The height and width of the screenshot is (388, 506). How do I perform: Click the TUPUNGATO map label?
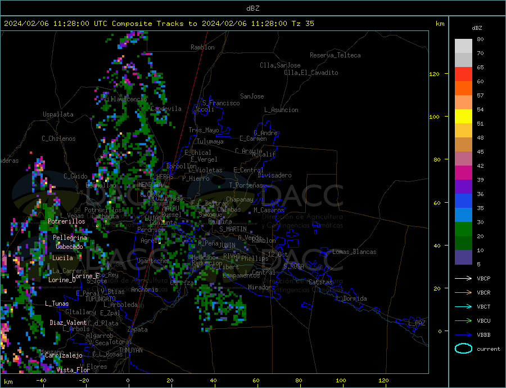(x=101, y=299)
